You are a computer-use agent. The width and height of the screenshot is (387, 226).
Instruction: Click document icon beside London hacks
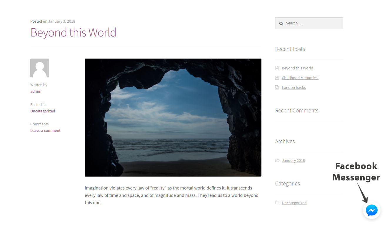pos(277,87)
